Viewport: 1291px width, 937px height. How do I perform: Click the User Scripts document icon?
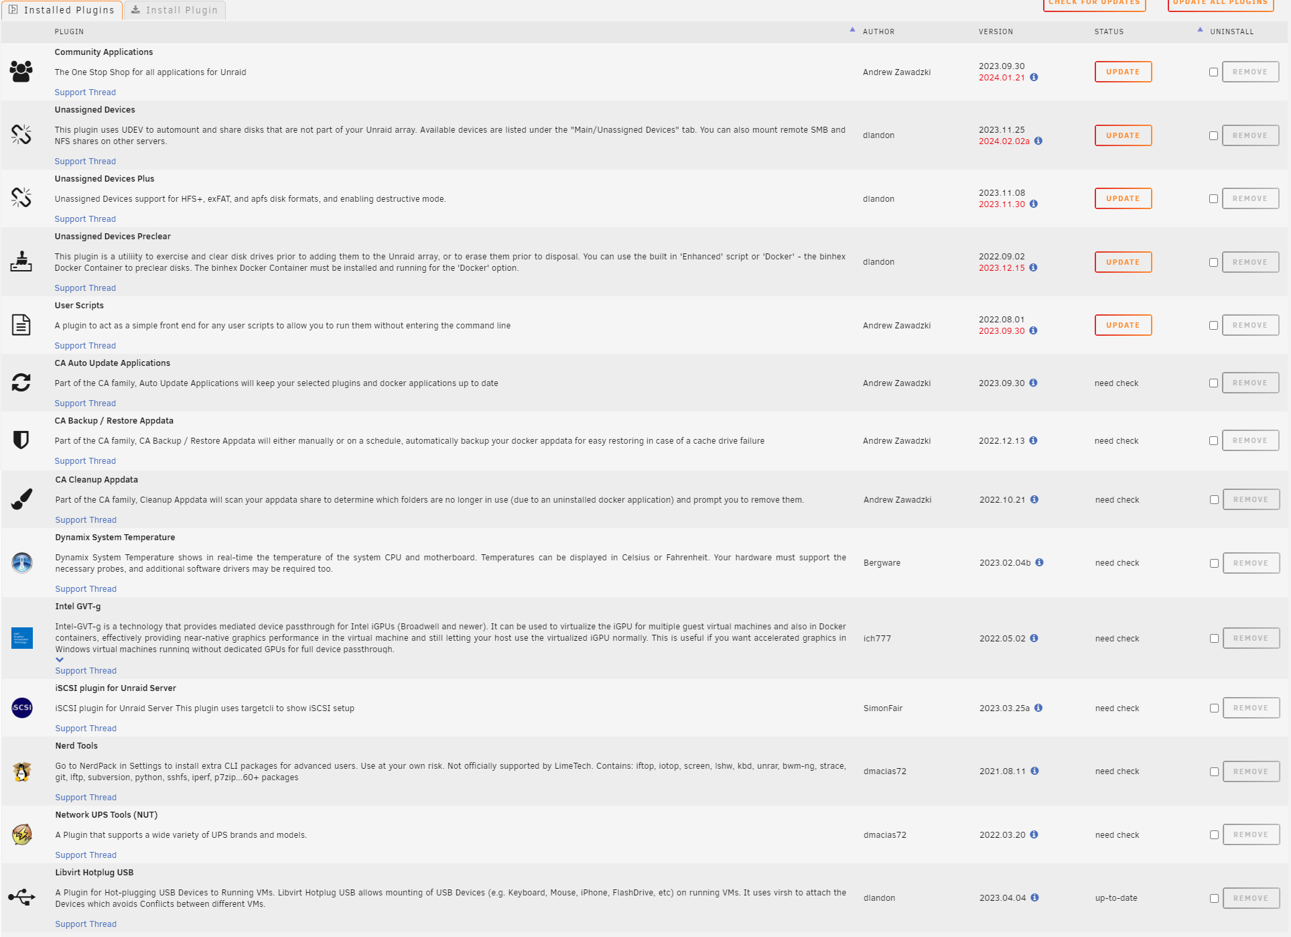point(21,324)
